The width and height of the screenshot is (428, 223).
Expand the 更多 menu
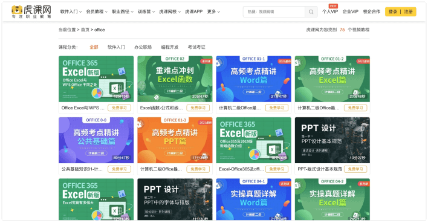213,11
